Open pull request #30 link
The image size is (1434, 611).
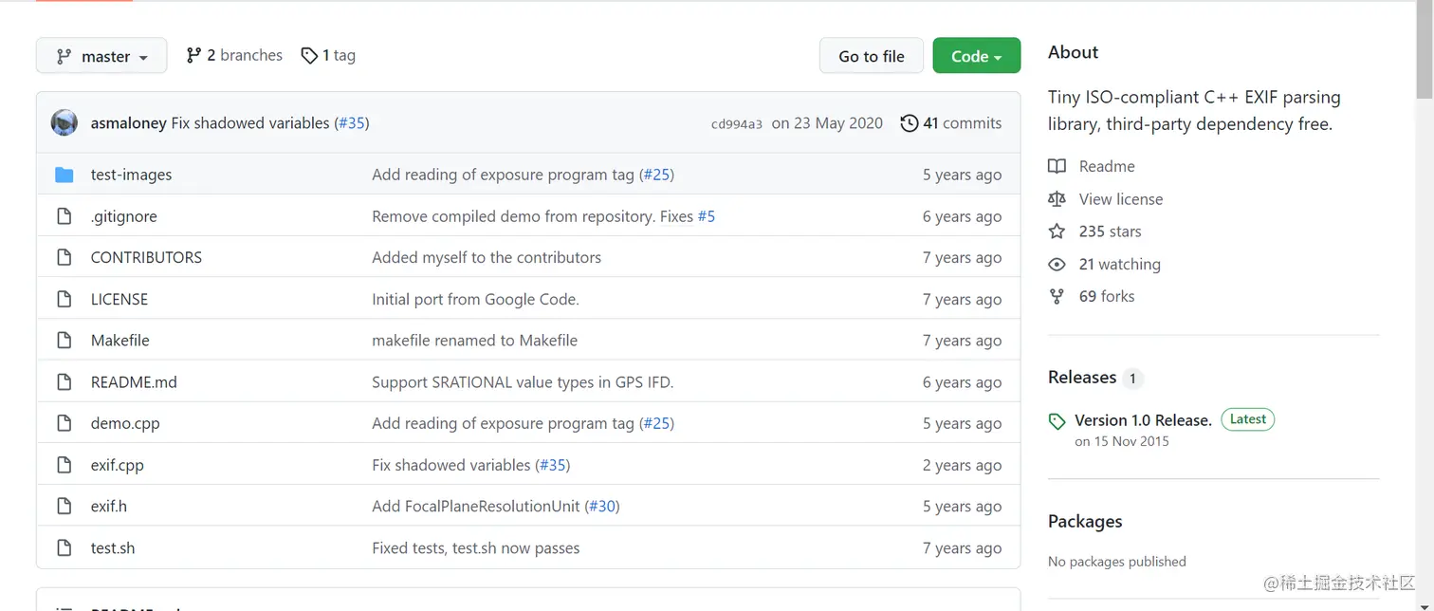click(x=602, y=507)
